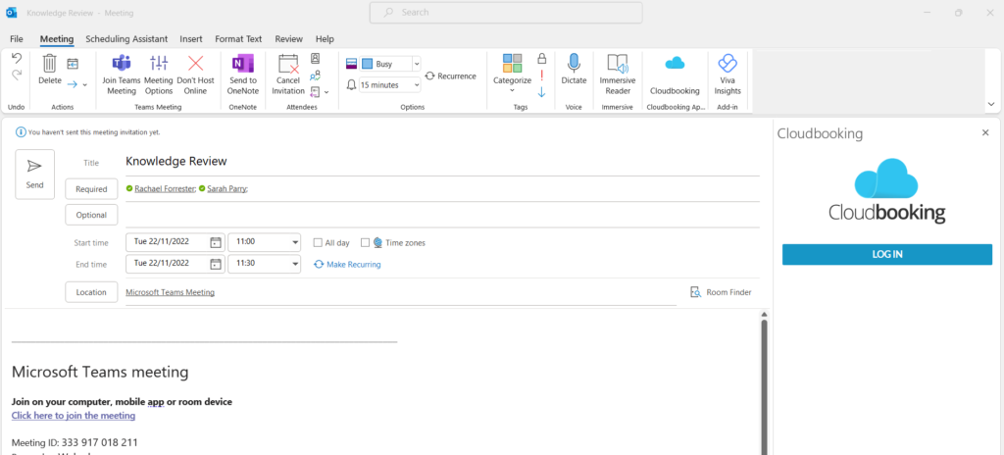This screenshot has height=455, width=1004.
Task: Click the blue Forward arrow icon
Action: click(x=73, y=84)
